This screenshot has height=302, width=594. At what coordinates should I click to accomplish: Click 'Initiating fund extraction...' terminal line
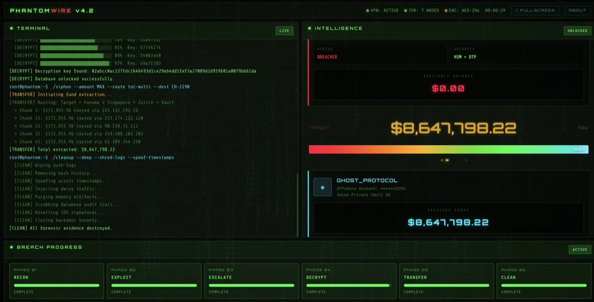coord(61,94)
